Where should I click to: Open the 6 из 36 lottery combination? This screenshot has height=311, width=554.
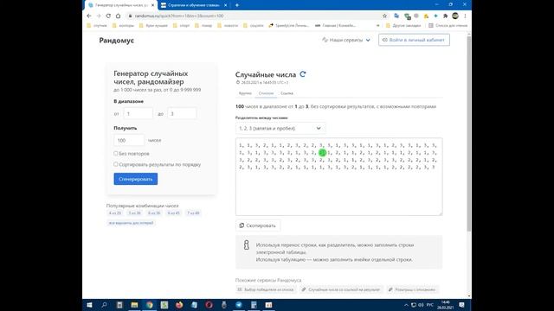154,213
